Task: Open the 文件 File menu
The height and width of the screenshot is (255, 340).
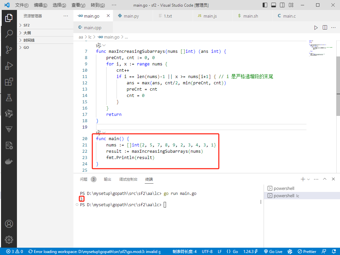Action: point(22,5)
